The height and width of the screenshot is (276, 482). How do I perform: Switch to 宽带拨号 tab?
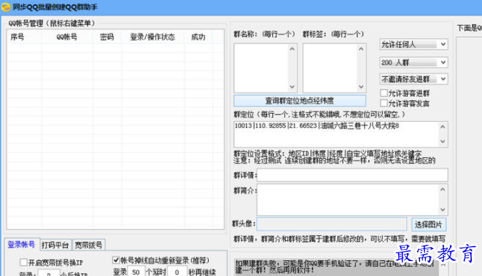click(89, 245)
